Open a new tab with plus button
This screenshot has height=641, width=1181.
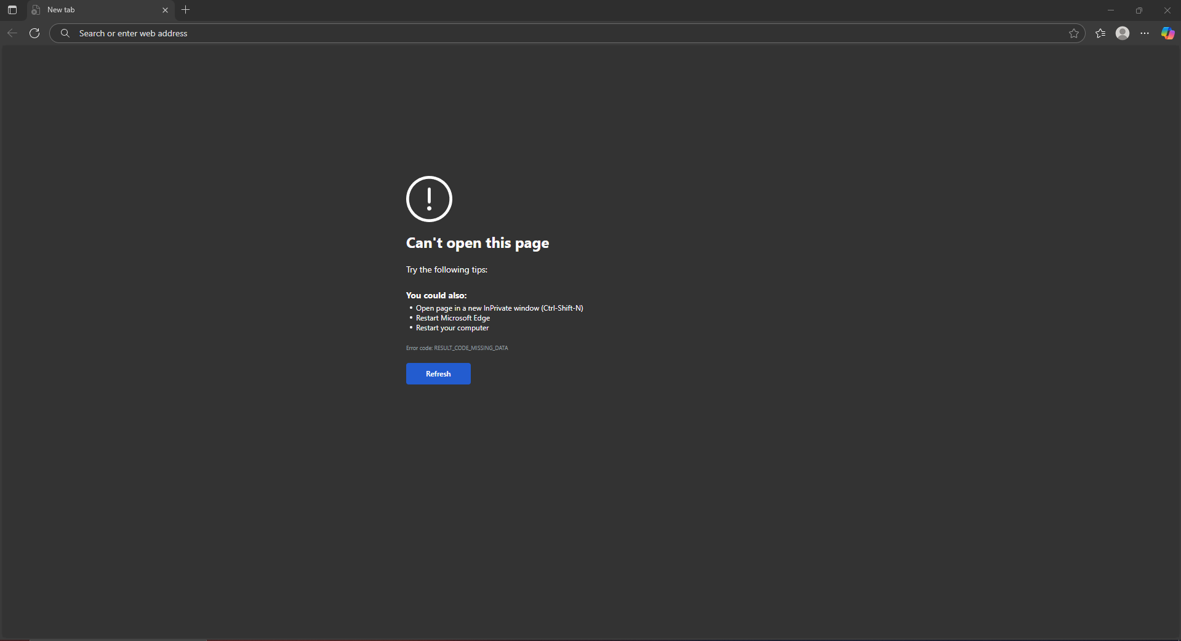tap(186, 10)
